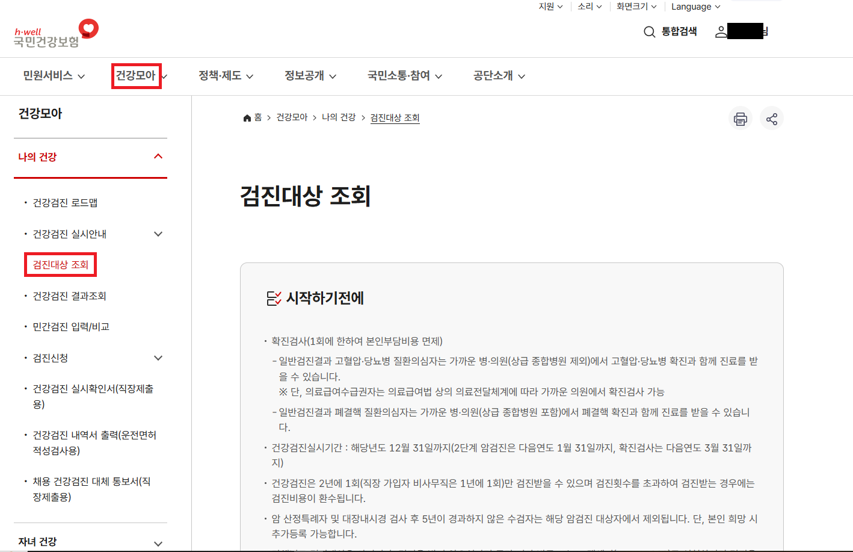
Task: Collapse the 나의 건강 section
Action: click(158, 155)
